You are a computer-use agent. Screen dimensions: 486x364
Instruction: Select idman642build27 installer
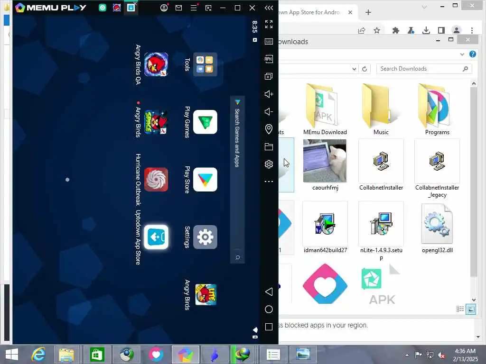325,227
